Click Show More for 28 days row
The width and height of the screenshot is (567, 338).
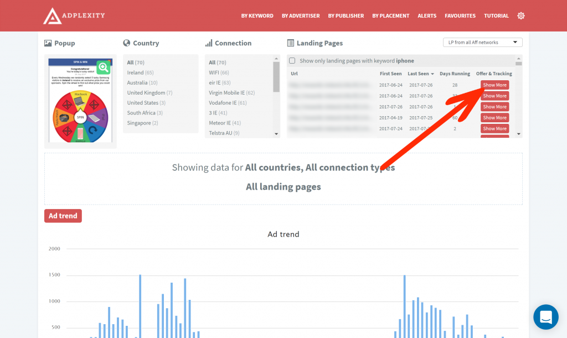click(494, 85)
